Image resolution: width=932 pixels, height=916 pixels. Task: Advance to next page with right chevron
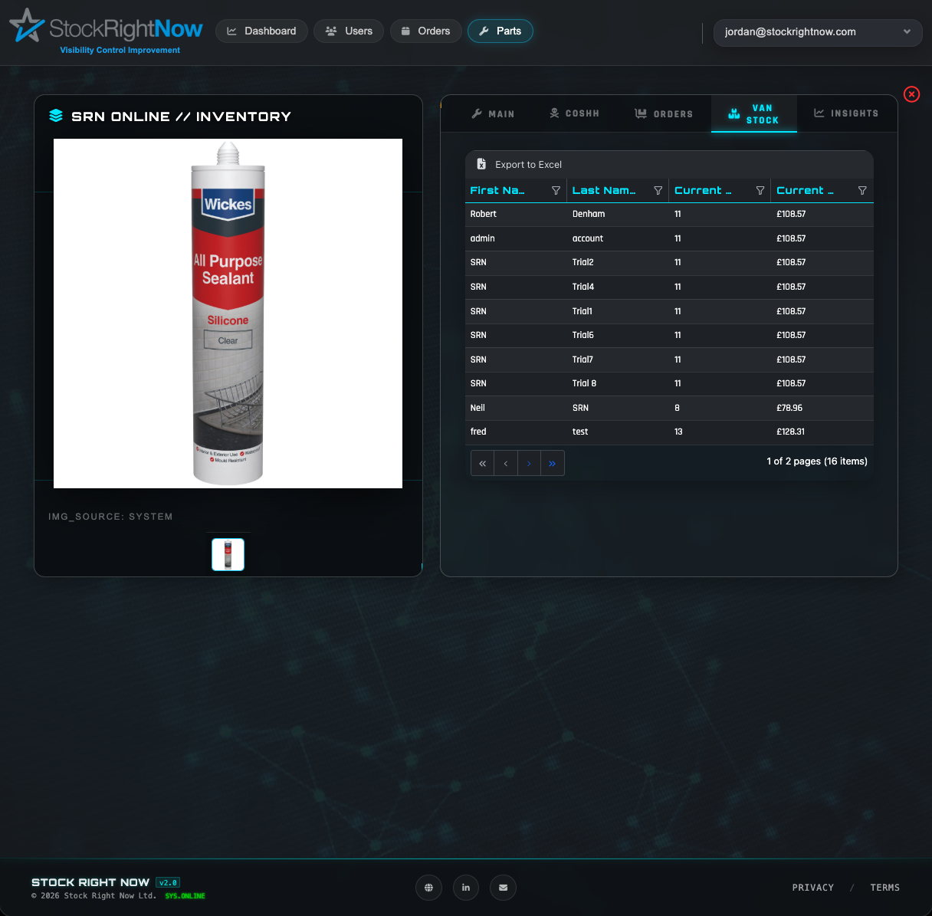point(529,463)
